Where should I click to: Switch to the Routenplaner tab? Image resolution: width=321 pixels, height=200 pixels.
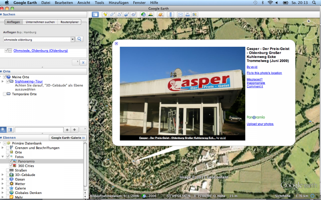[x=69, y=22]
